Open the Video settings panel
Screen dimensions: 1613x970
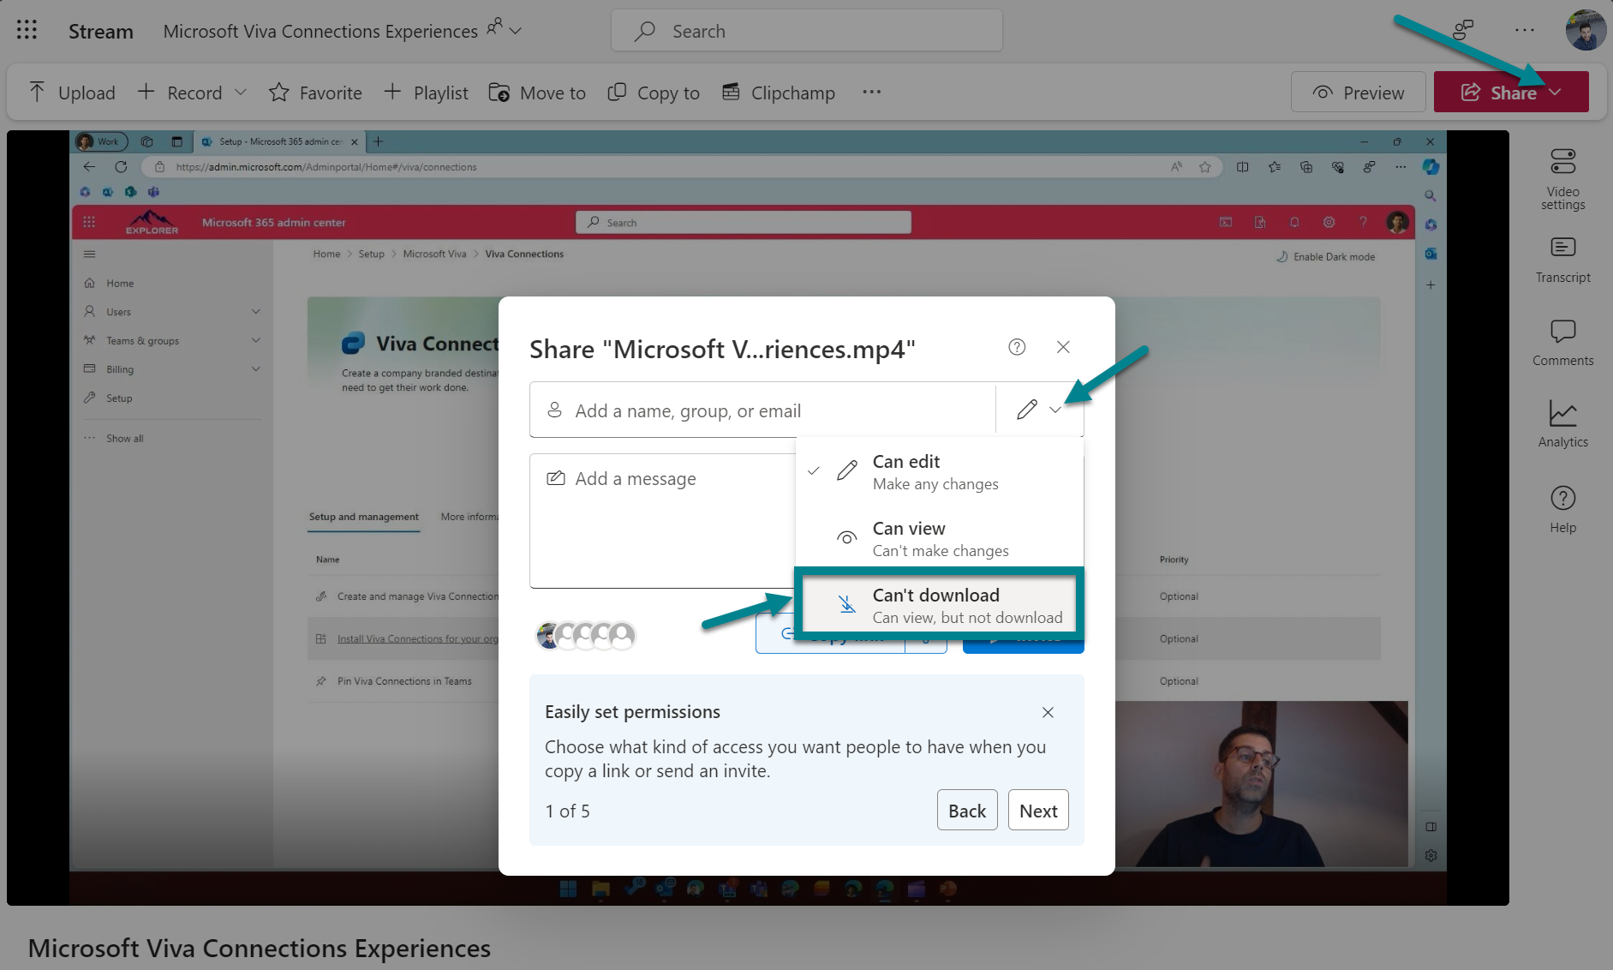pyautogui.click(x=1562, y=176)
